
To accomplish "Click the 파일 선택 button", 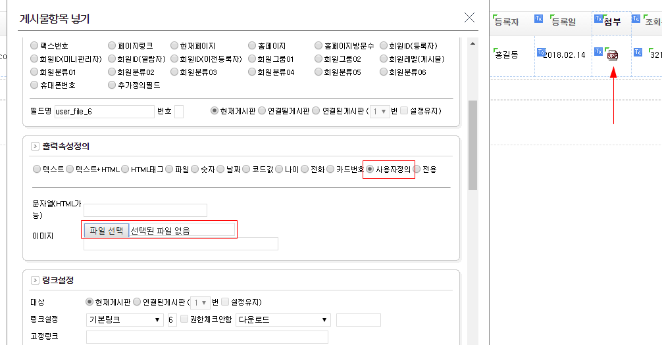I will tap(106, 230).
